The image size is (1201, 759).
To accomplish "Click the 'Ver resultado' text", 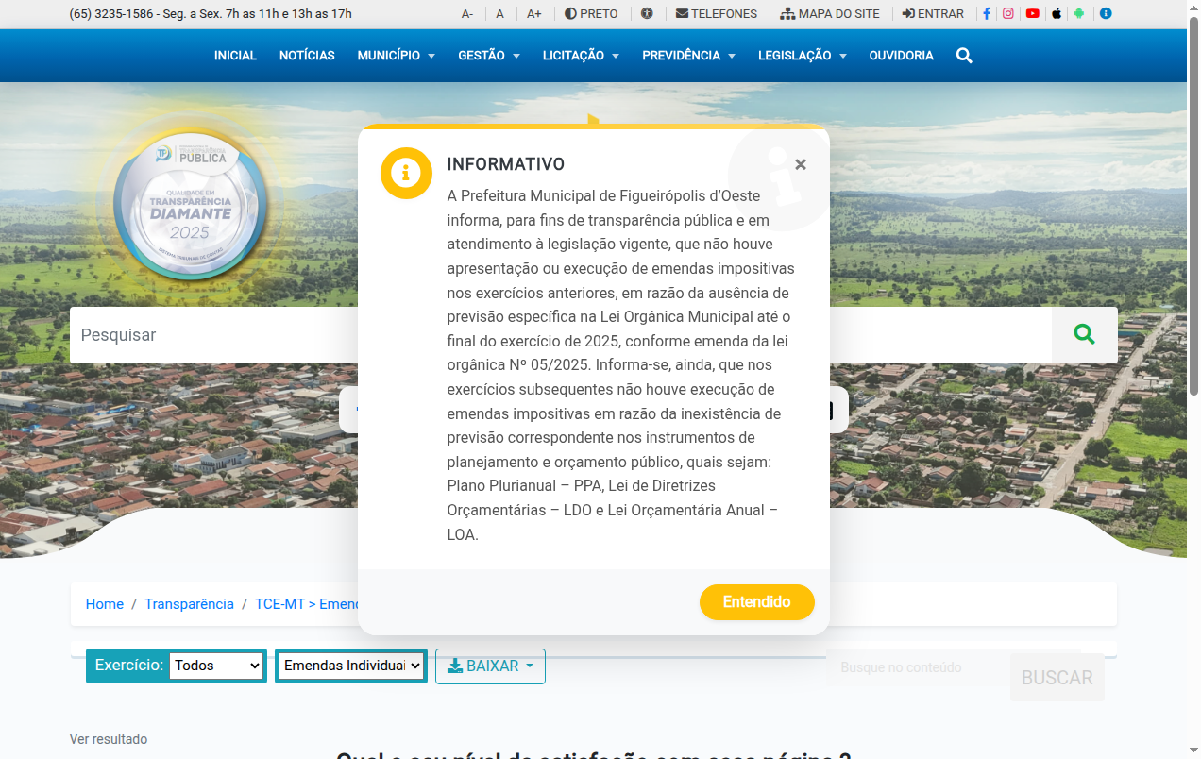I will [109, 739].
